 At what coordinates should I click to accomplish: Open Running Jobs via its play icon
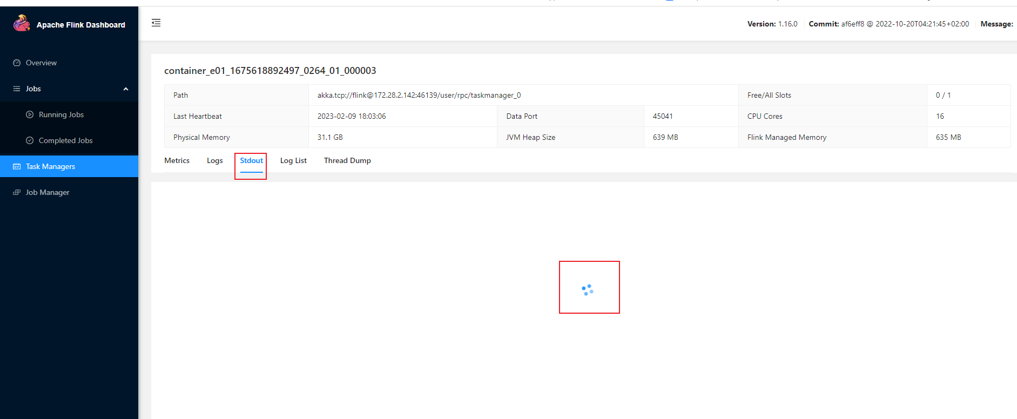(x=30, y=114)
